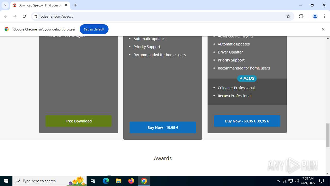Viewport: 330px width, 186px height.
Task: Open network icon in system tray
Action: tap(291, 181)
